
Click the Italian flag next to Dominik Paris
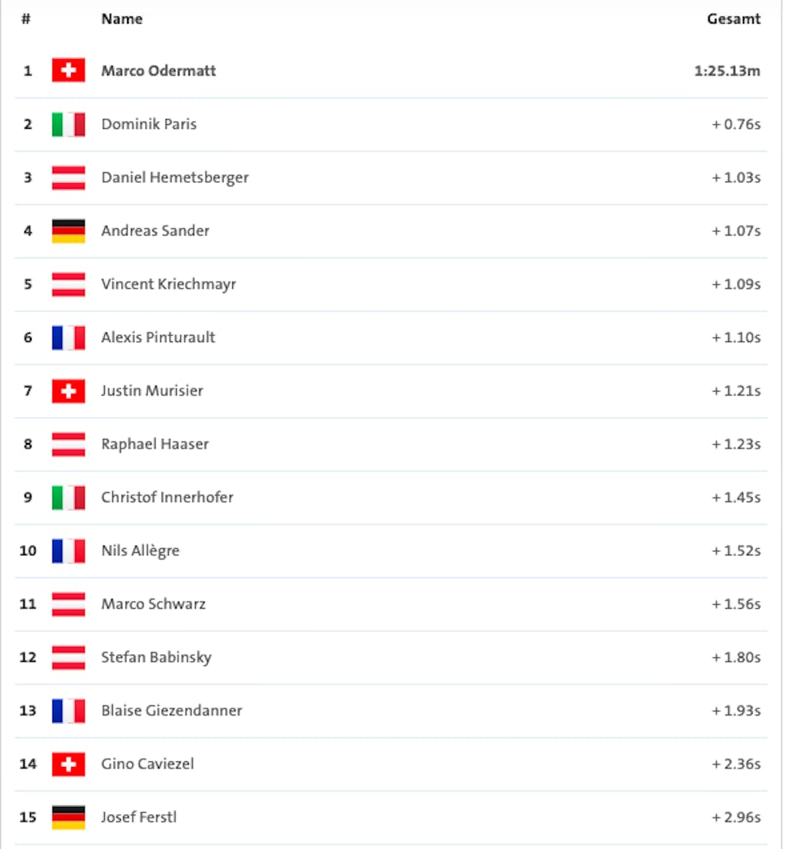[69, 124]
